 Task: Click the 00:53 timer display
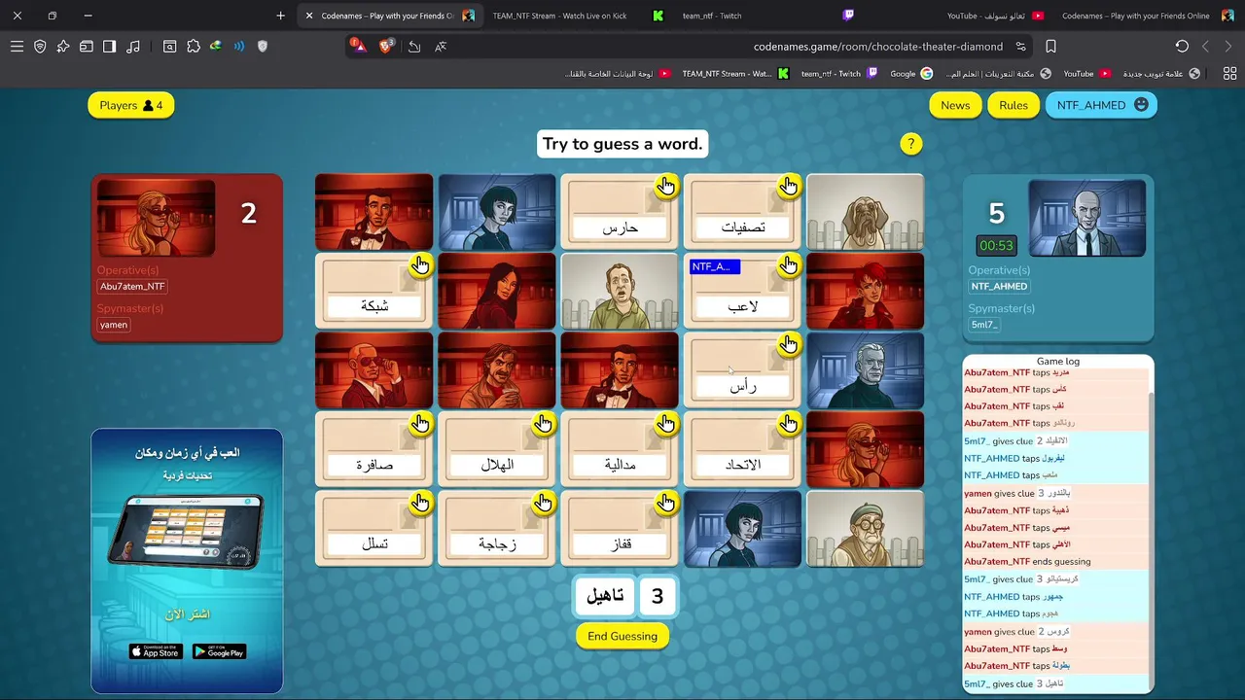tap(996, 246)
